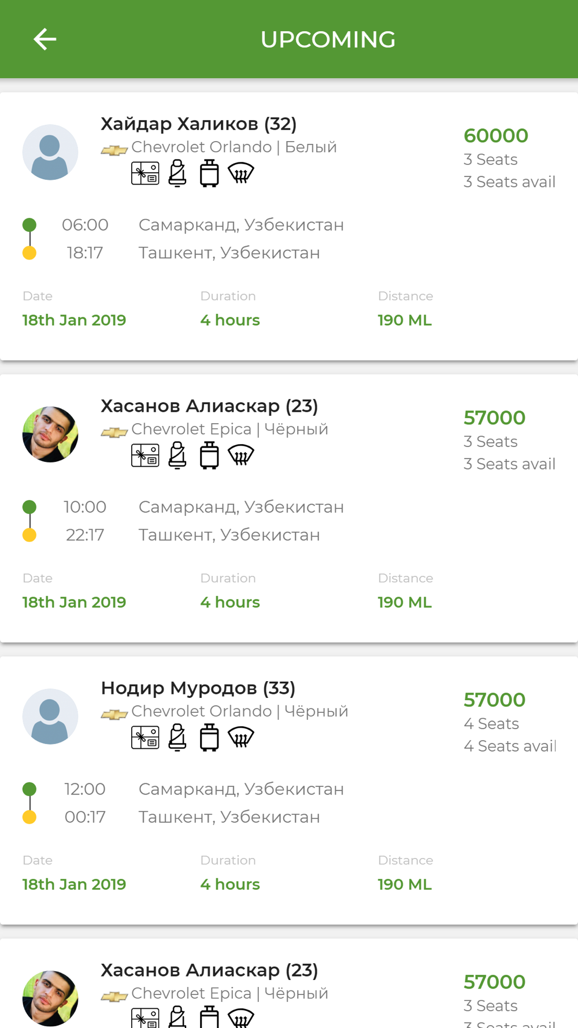Tap driver photo on 10:00 ride card
This screenshot has width=578, height=1028.
[x=50, y=434]
